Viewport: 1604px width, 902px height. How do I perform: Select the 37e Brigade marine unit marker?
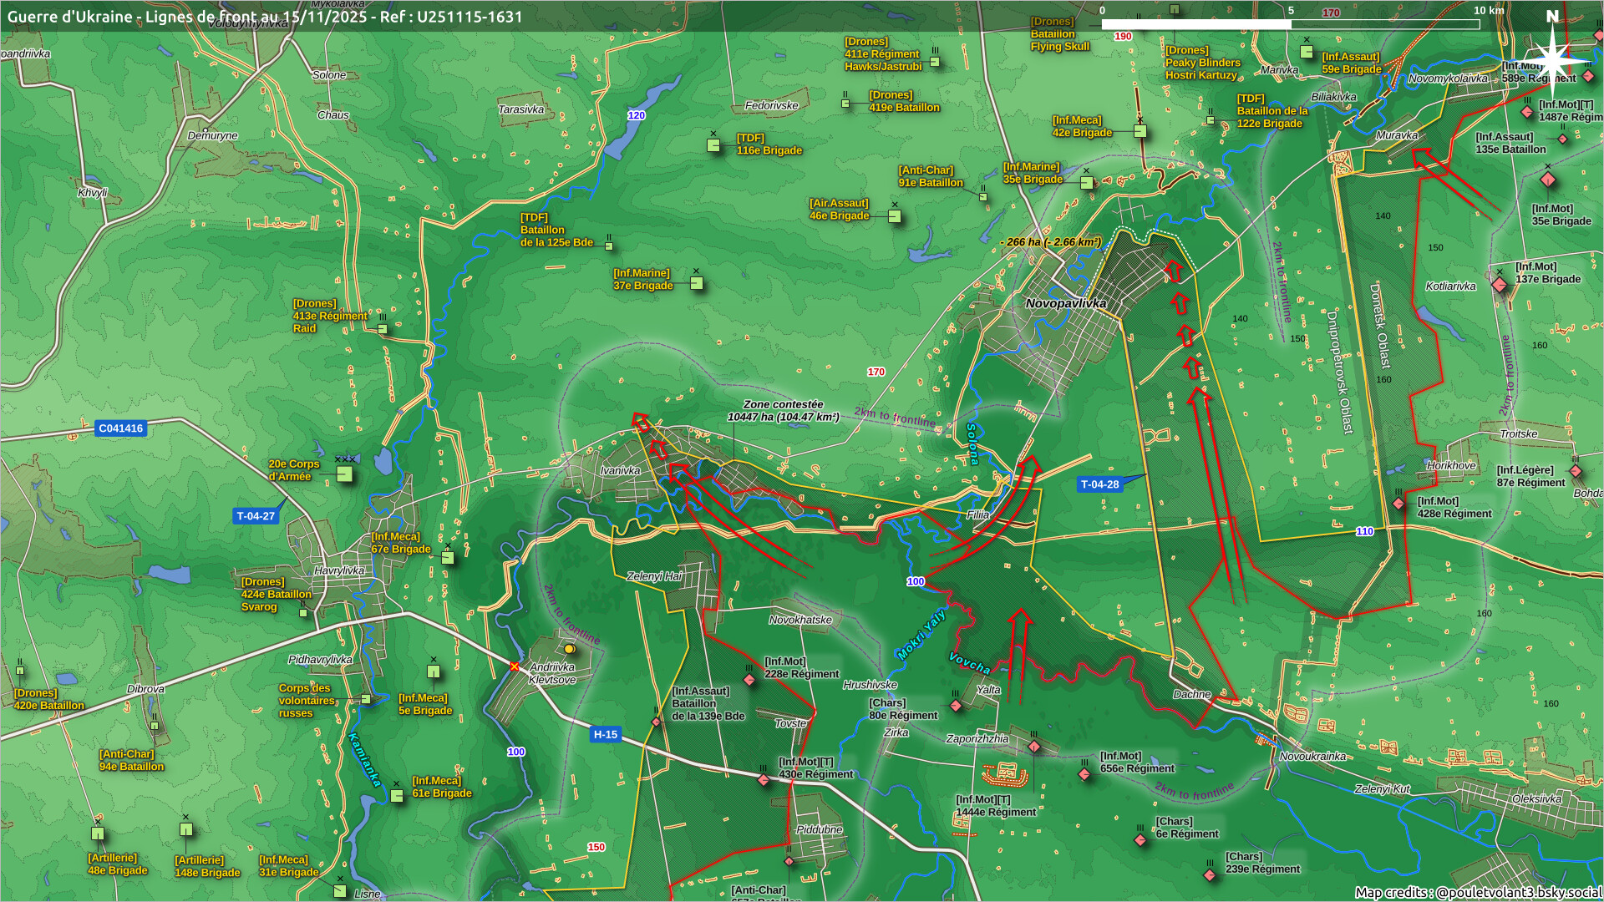697,283
